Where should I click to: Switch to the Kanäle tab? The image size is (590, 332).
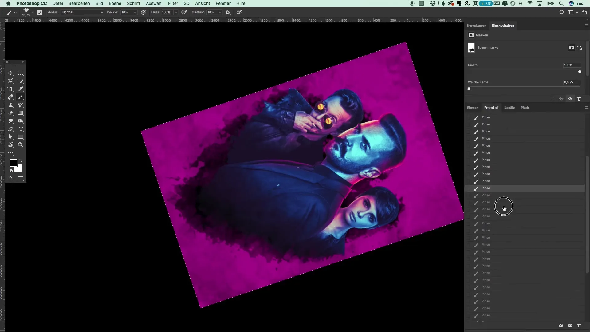pyautogui.click(x=509, y=108)
